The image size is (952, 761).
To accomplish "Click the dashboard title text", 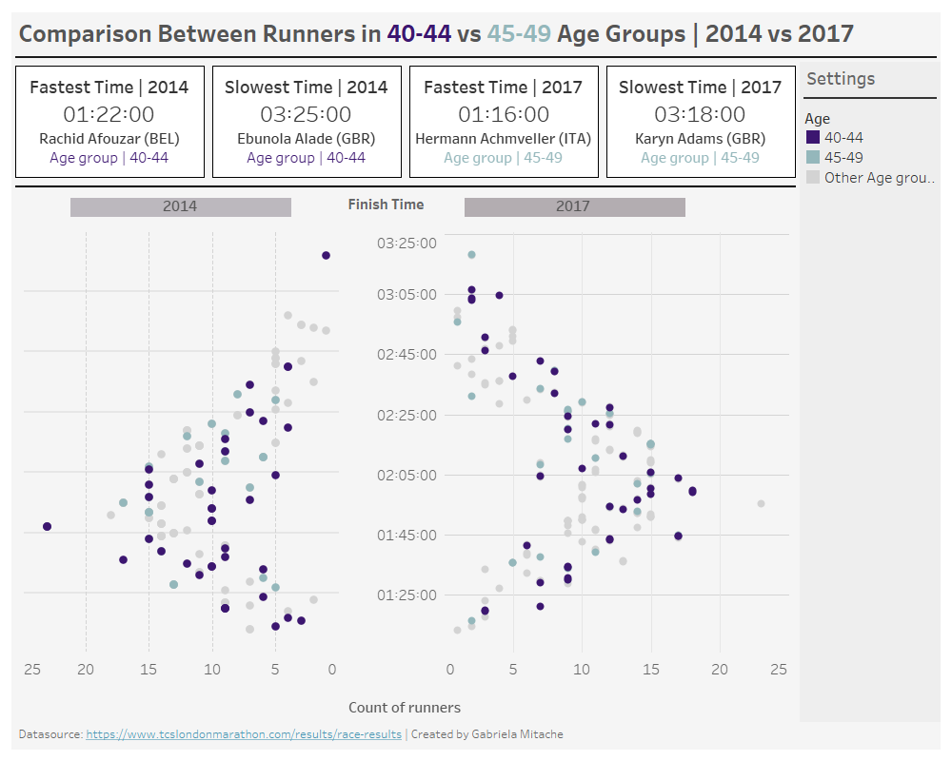I will tap(437, 34).
